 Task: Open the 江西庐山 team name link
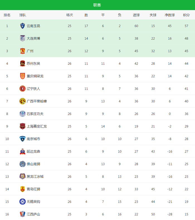[33, 214]
